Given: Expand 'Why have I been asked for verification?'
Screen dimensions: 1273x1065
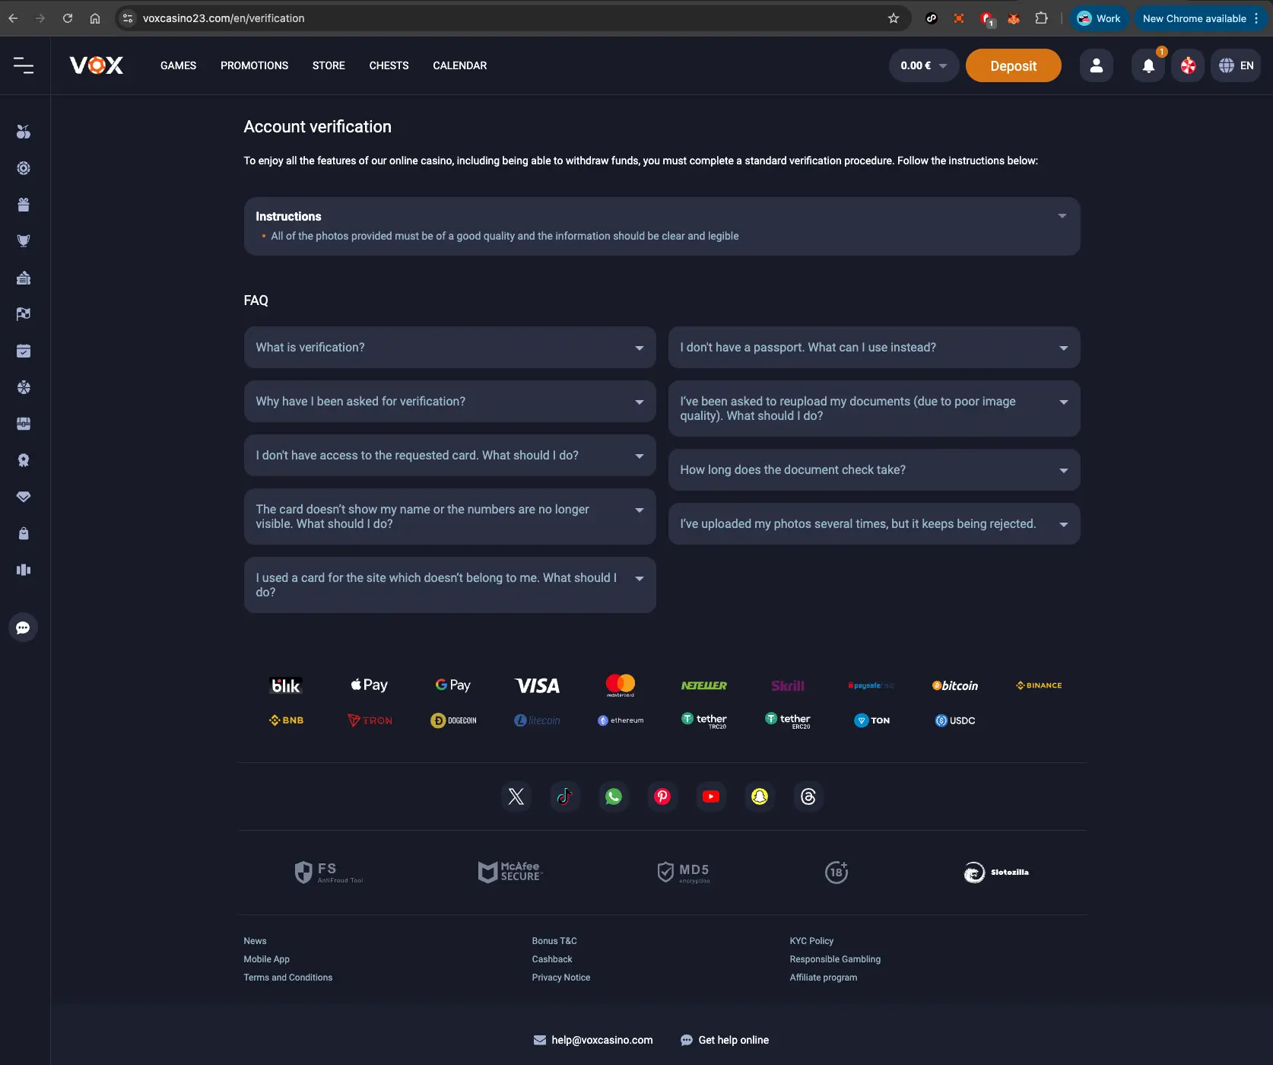Looking at the screenshot, I should point(449,402).
